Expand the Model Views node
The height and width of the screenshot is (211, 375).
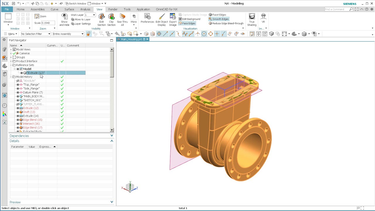click(11, 50)
